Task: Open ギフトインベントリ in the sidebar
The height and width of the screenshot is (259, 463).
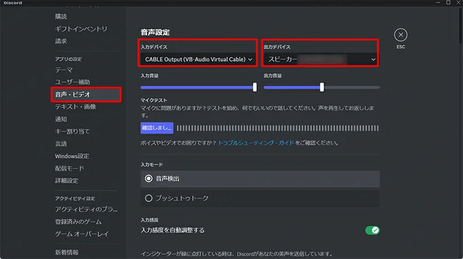Action: point(81,29)
